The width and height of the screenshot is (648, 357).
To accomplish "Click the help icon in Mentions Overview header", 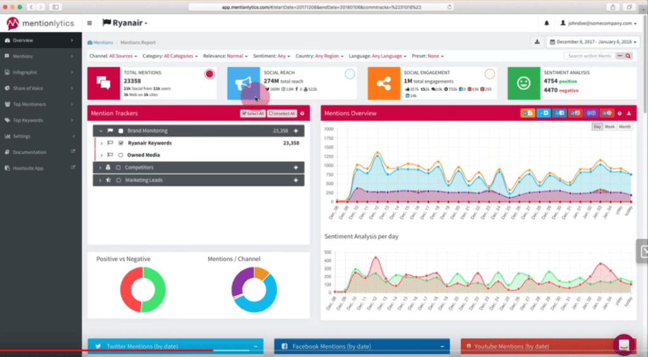I will tap(620, 114).
